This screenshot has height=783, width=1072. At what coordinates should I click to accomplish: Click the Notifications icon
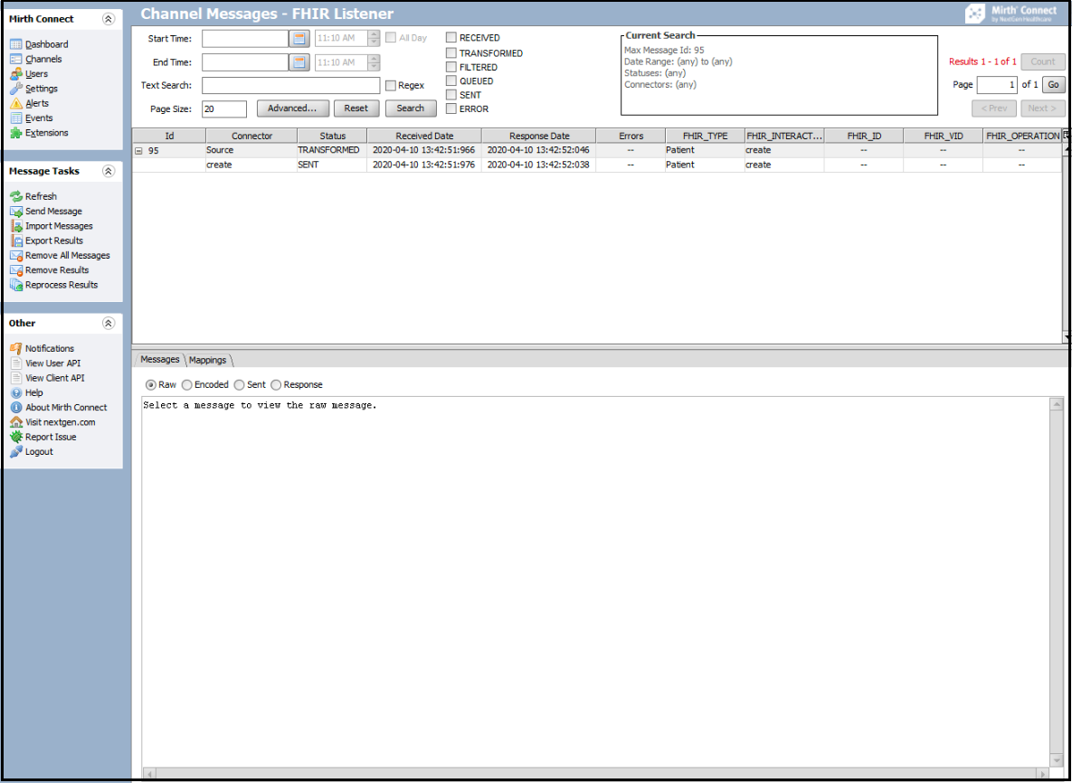coord(15,348)
